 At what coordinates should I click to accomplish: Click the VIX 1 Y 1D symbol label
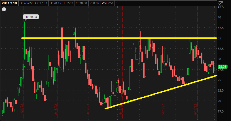9,3
